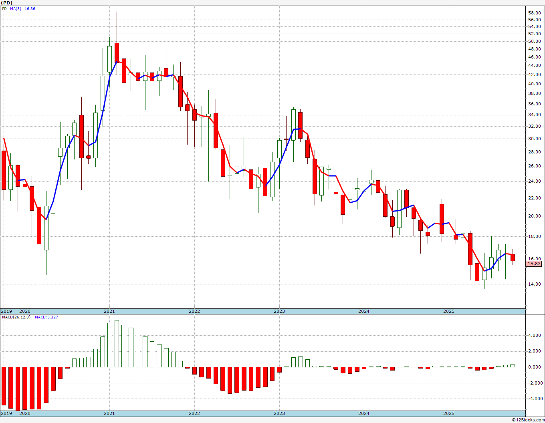Click the 14.00 price axis label
Image resolution: width=545 pixels, height=423 pixels.
(x=534, y=284)
